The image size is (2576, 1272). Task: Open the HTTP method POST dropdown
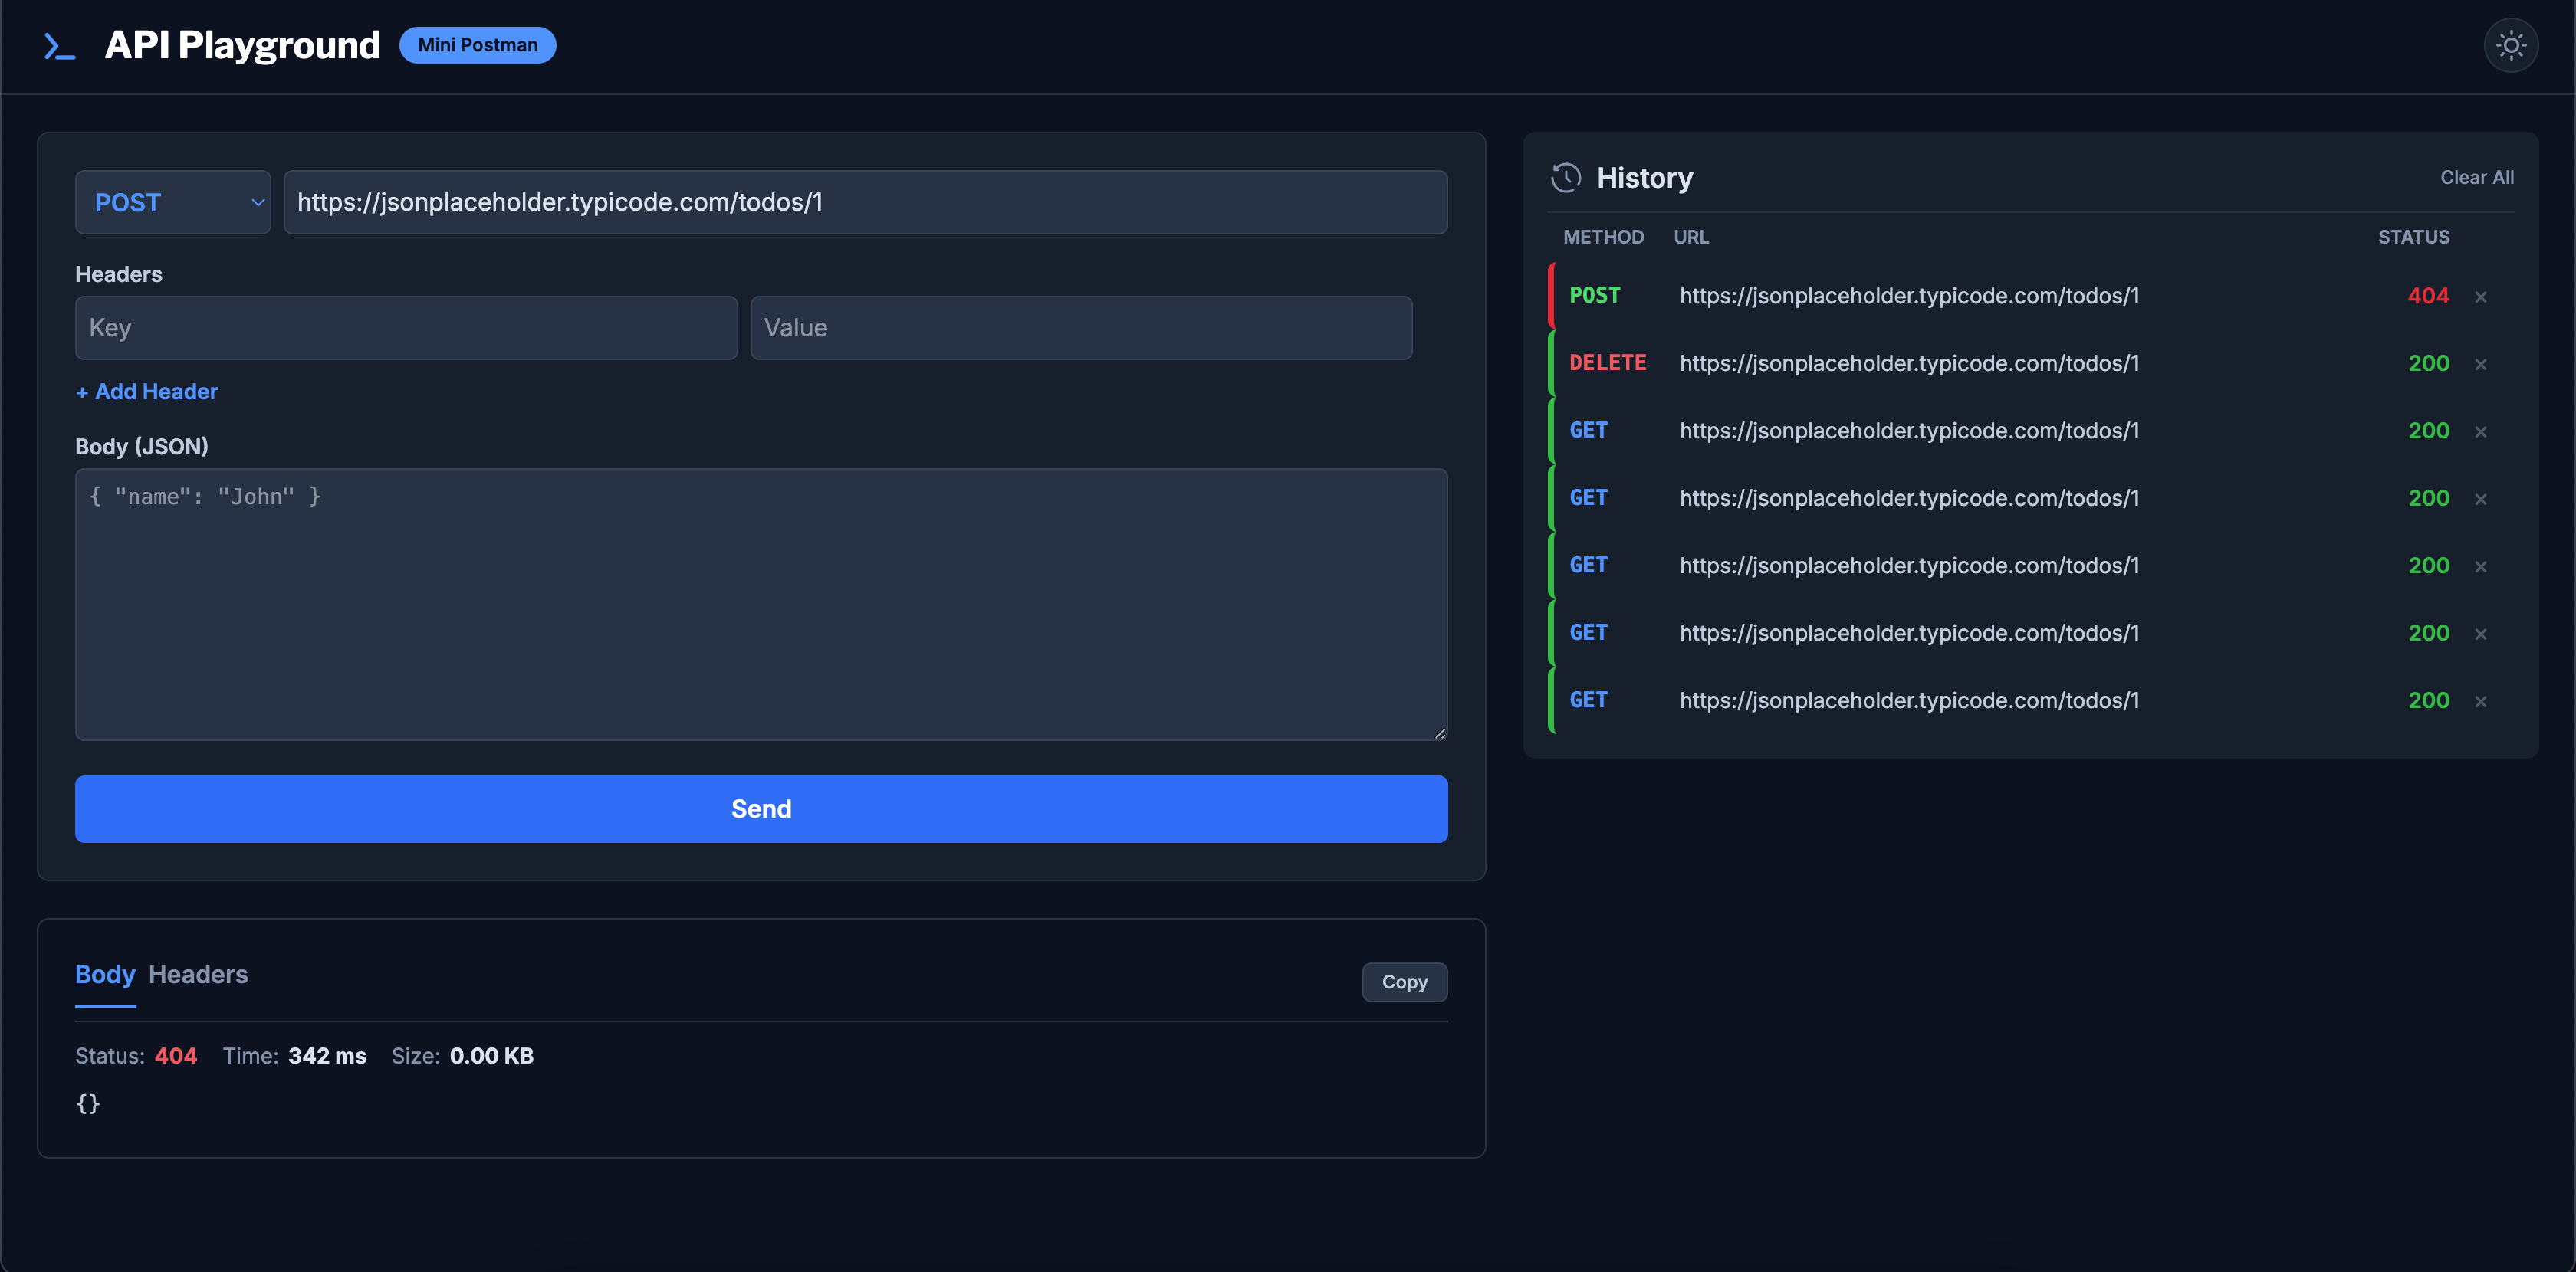[173, 202]
